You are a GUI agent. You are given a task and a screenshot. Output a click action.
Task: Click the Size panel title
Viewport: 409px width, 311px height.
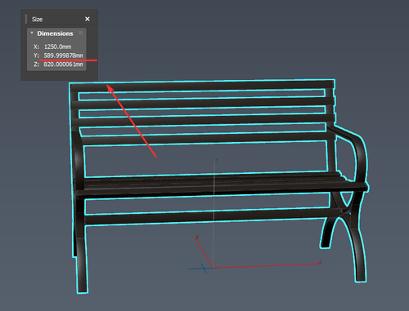37,20
